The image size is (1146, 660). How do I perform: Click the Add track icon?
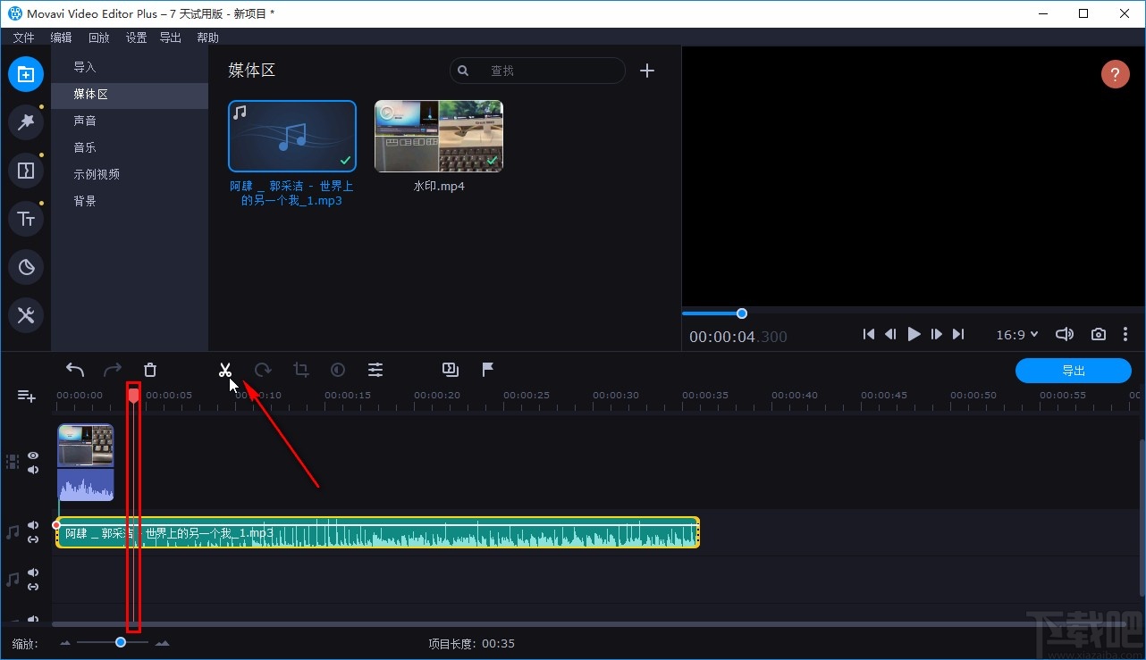point(27,396)
